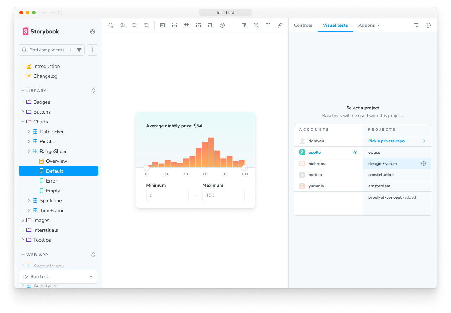Toggle the grid background view
This screenshot has width=451, height=313.
[186, 25]
